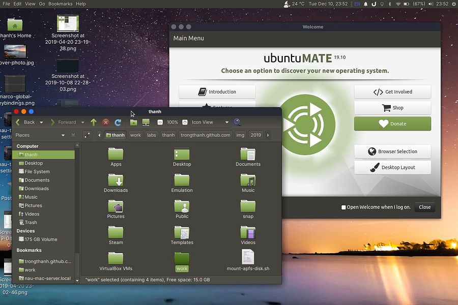Open the Shop from the Welcome window
This screenshot has width=458, height=305.
(x=392, y=108)
